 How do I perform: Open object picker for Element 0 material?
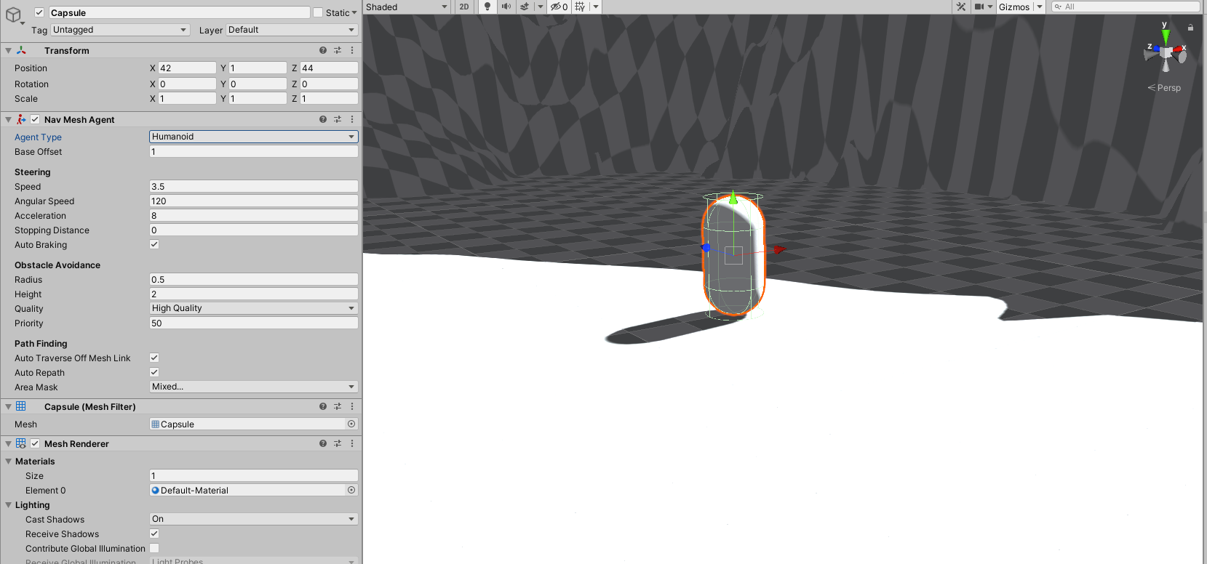pyautogui.click(x=351, y=490)
